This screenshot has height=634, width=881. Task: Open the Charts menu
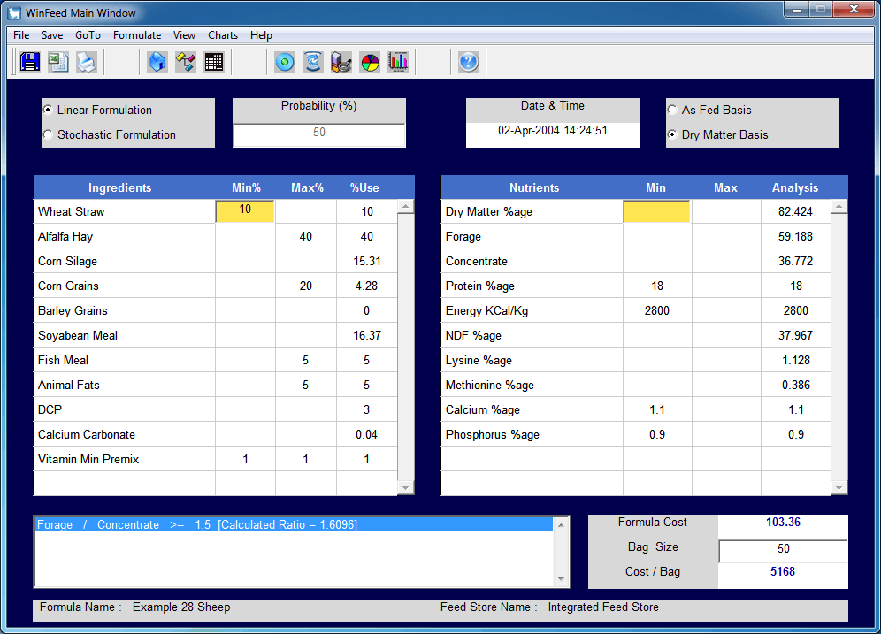pyautogui.click(x=222, y=35)
